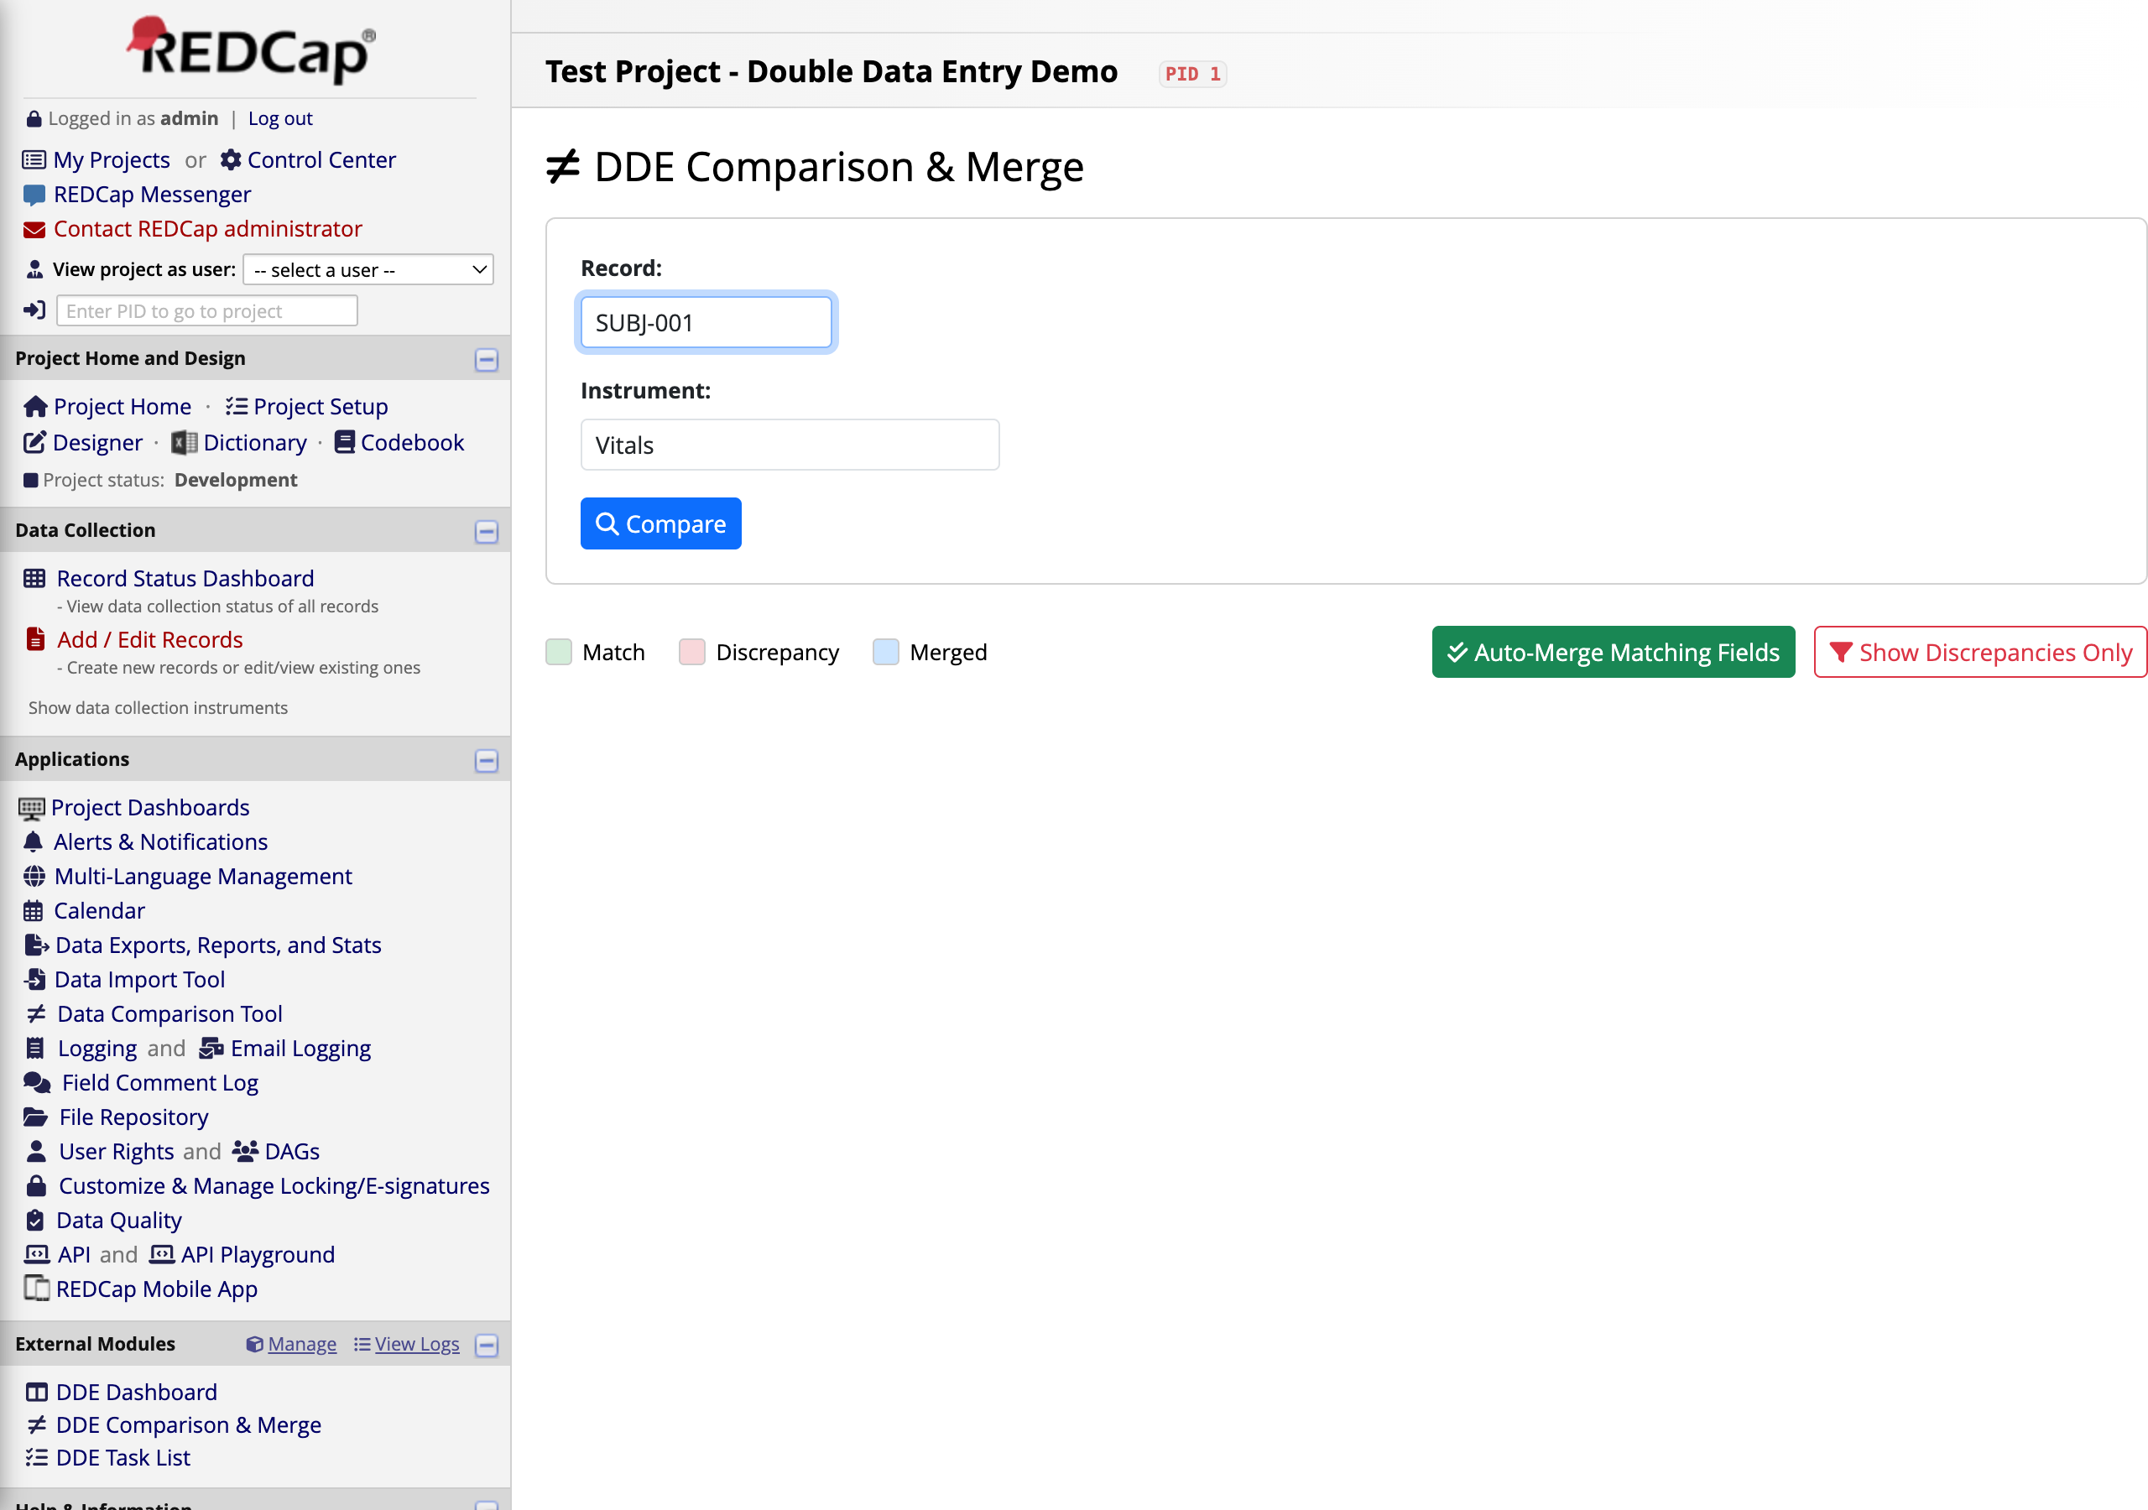Click the Field Comment Log speech icon
The height and width of the screenshot is (1510, 2148).
[x=36, y=1082]
